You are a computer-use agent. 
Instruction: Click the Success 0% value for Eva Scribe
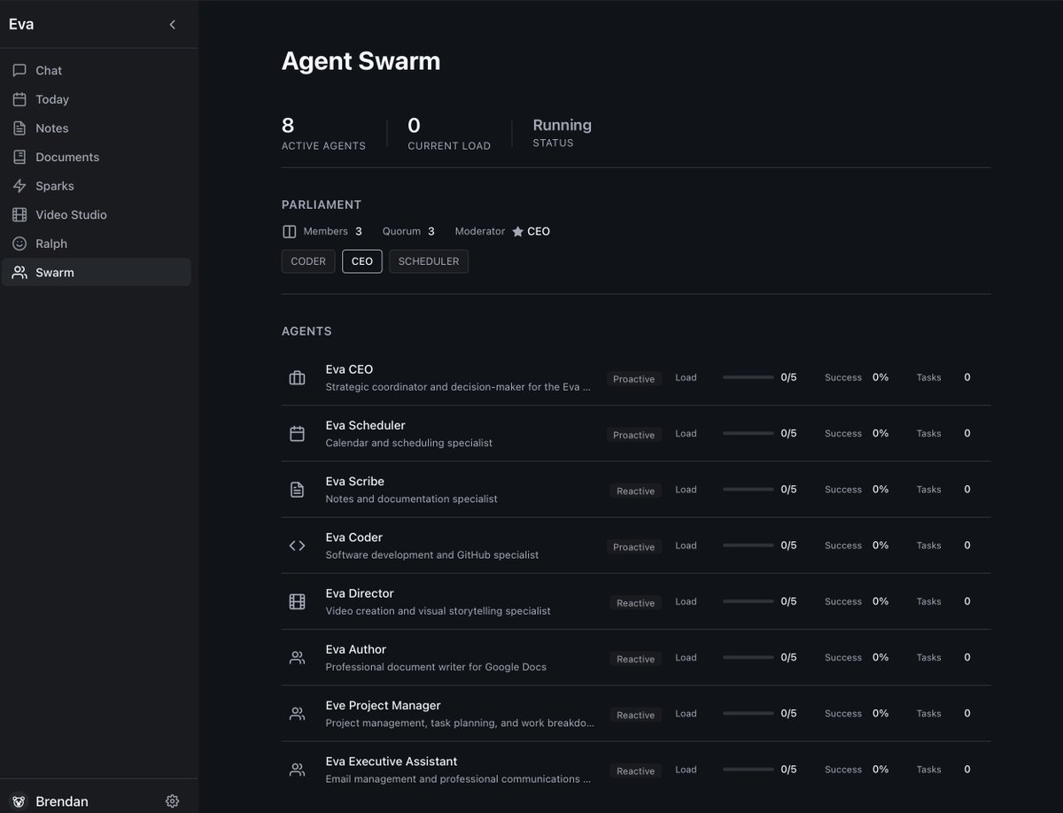[881, 489]
